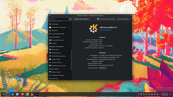Image resolution: width=173 pixels, height=97 pixels.
Task: Click Copiar detalhes button
Action: pos(123,19)
